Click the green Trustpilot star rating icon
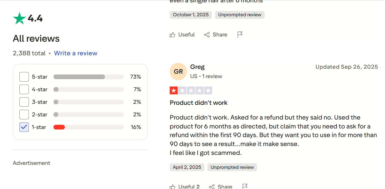Screen dimensions: 385x189 19,19
